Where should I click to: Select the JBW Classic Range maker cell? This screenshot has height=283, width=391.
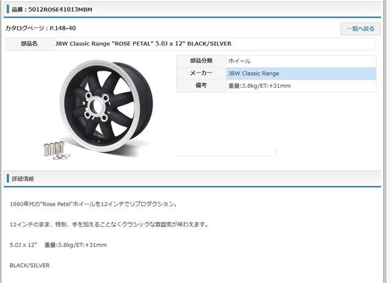(x=301, y=73)
